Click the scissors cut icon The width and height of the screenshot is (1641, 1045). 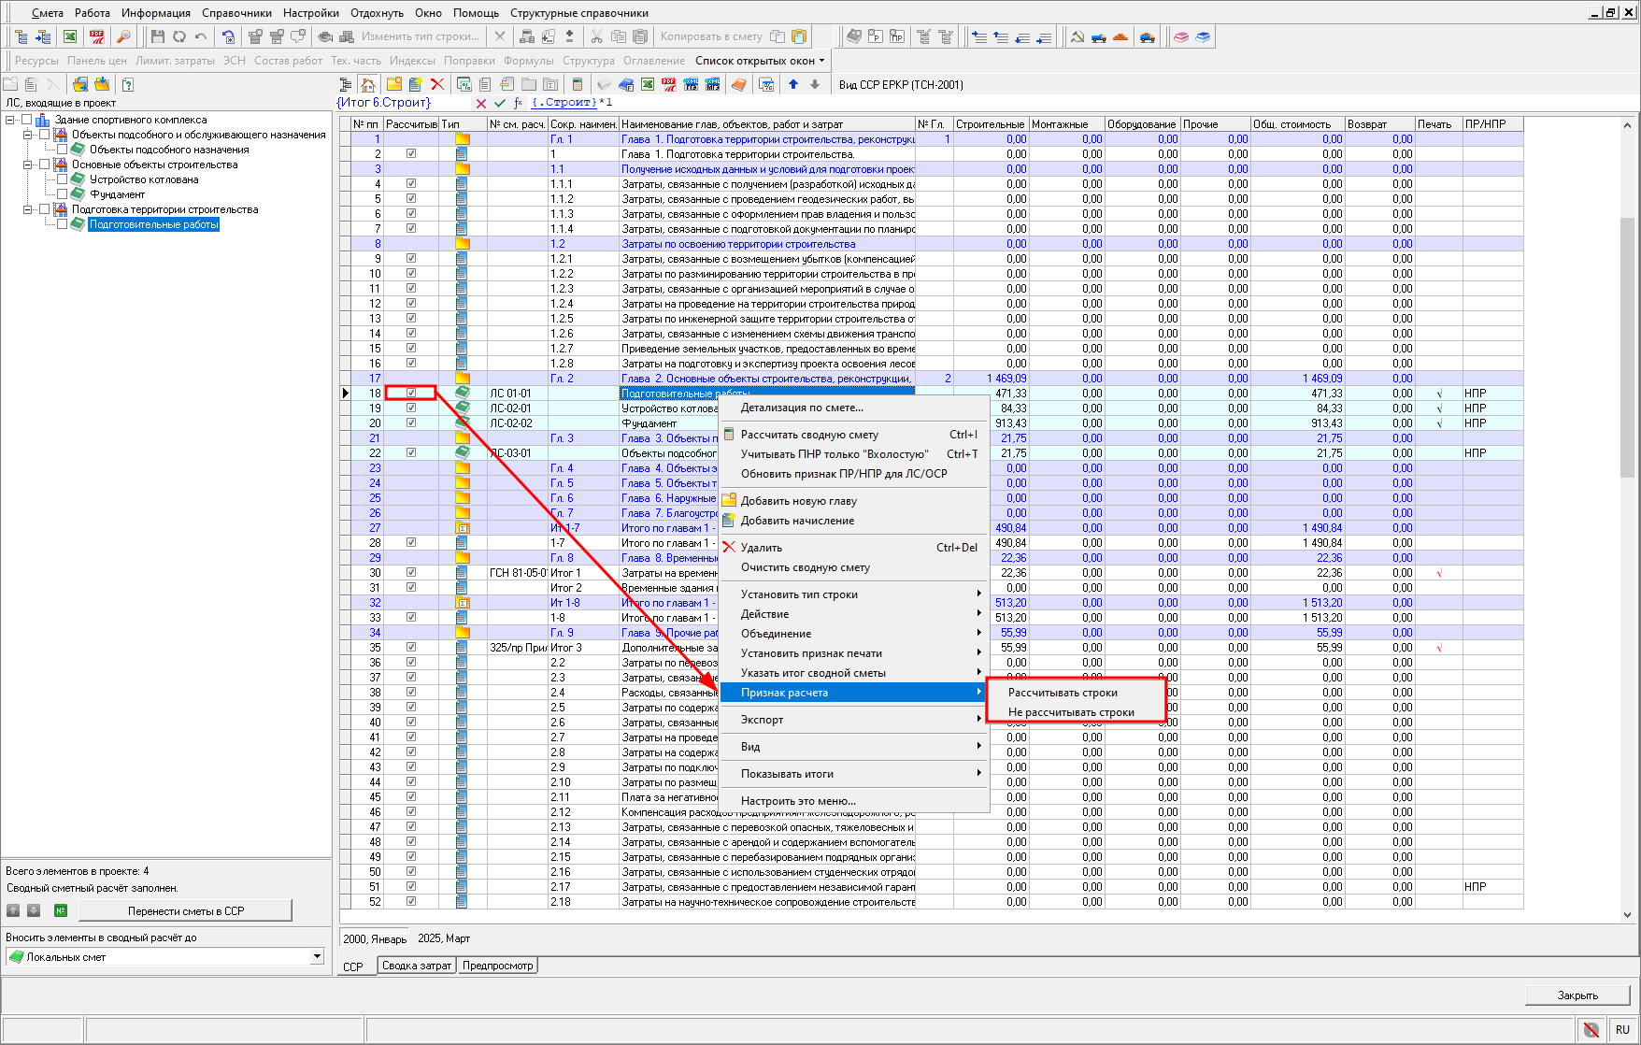point(596,36)
